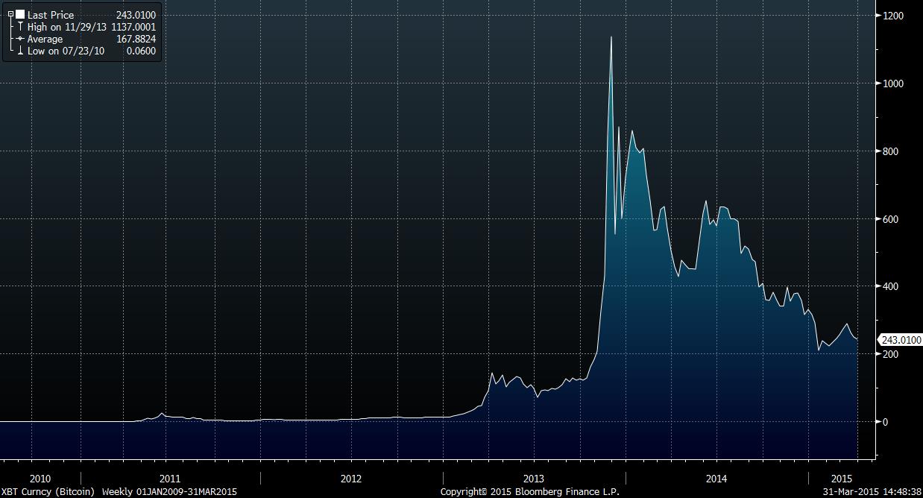
Task: Click the 2014 year label on time axis
Action: (716, 479)
